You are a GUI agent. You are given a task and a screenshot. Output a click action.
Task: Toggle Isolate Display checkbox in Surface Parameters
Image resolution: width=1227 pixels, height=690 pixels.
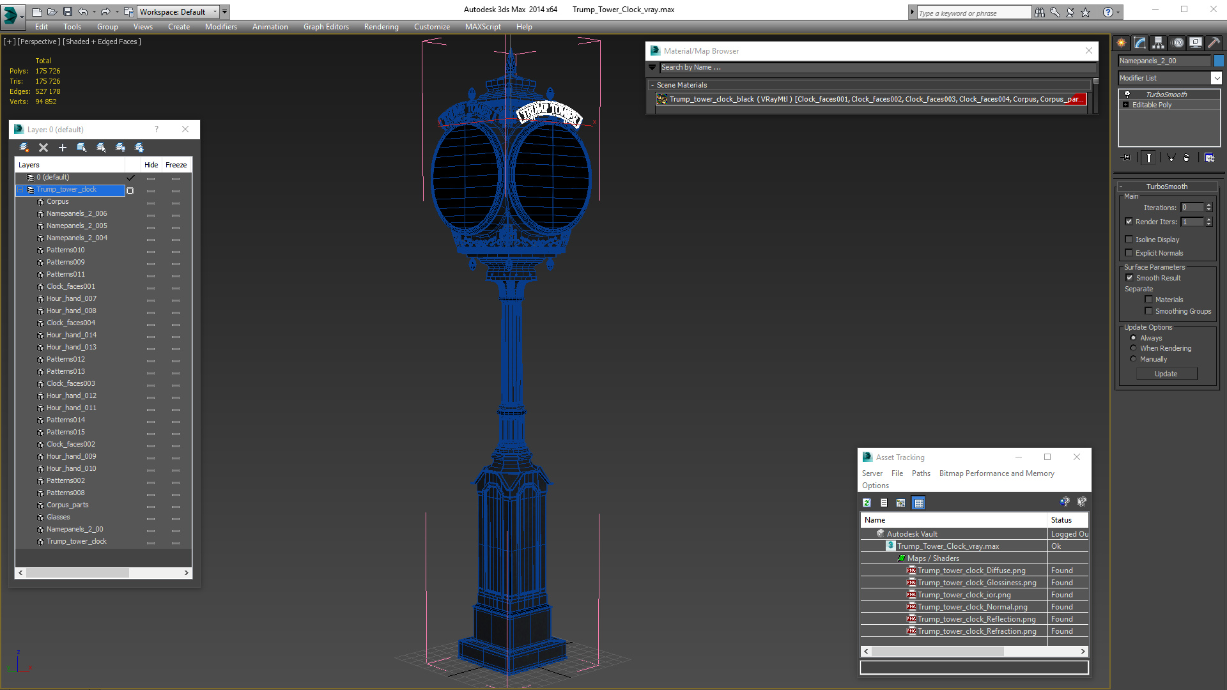pos(1130,240)
